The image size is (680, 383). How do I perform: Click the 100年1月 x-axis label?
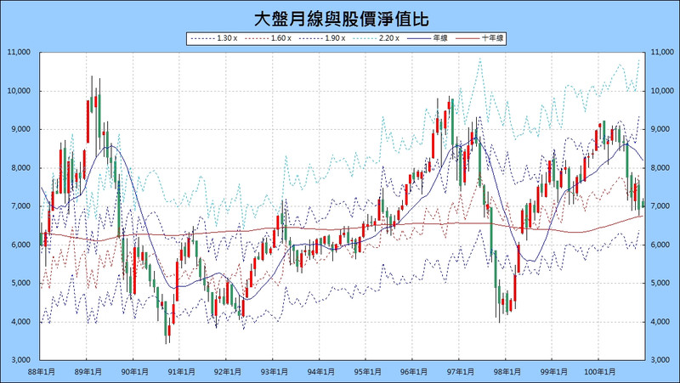600,372
